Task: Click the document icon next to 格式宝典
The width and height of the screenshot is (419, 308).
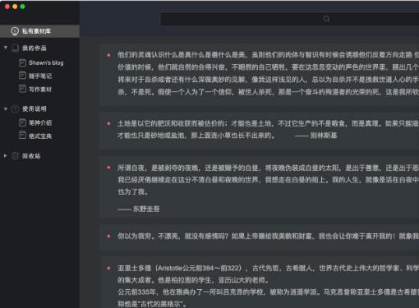Action: [x=22, y=136]
